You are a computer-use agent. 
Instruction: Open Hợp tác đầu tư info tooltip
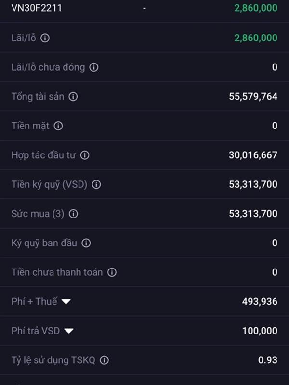pos(85,155)
